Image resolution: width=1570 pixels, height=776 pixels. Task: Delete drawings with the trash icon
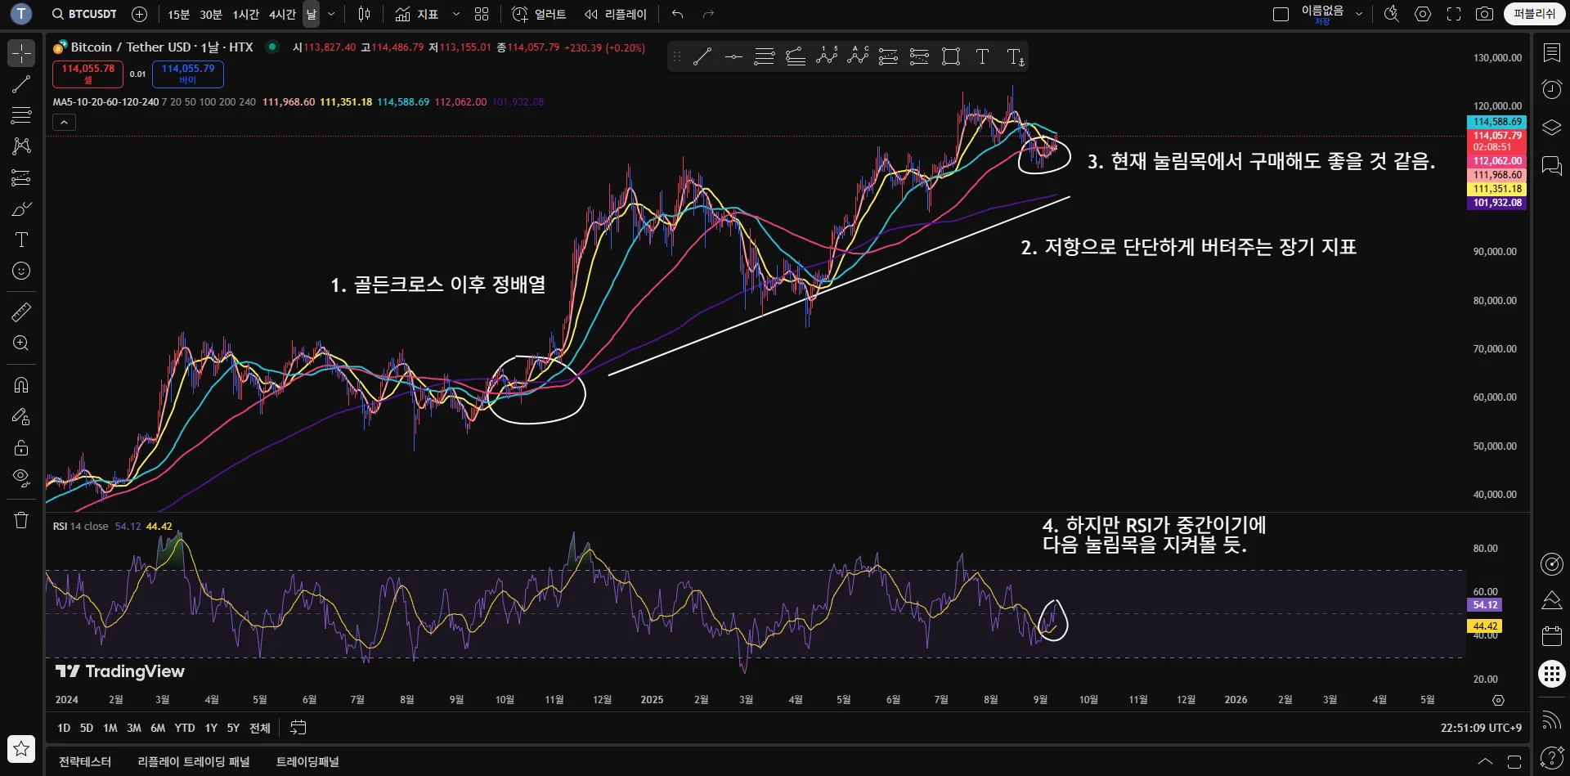tap(21, 520)
